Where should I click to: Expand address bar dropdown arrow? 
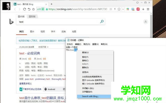[123, 9]
